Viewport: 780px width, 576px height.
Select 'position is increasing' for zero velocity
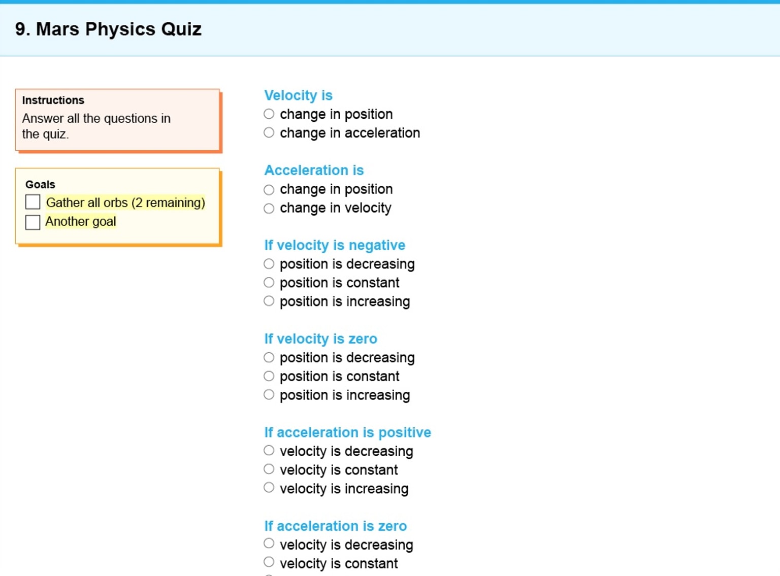point(269,395)
